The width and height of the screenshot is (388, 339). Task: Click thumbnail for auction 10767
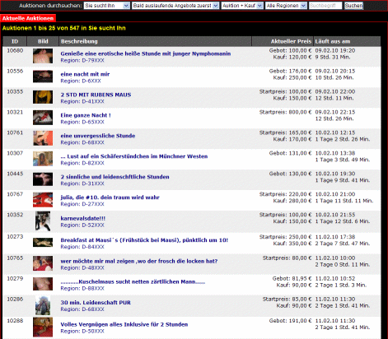43,200
